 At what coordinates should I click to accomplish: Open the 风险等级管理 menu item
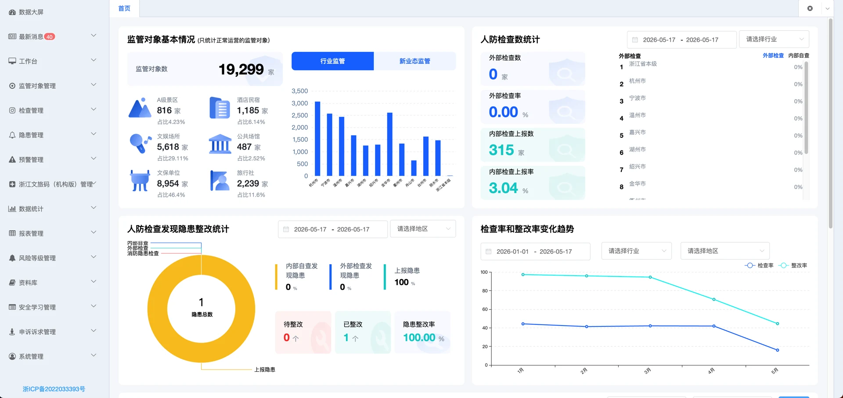(x=54, y=258)
